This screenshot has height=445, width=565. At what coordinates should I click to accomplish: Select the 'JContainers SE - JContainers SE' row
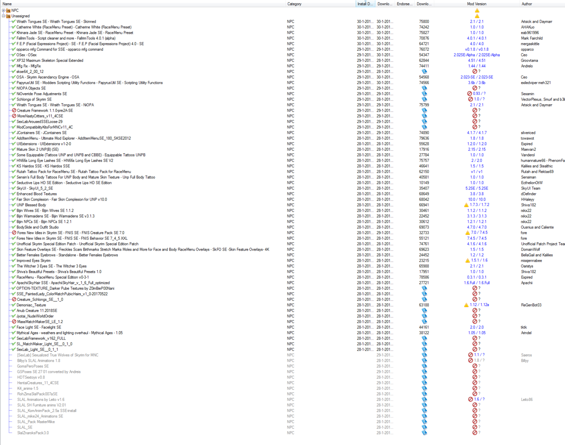[x=282, y=133]
